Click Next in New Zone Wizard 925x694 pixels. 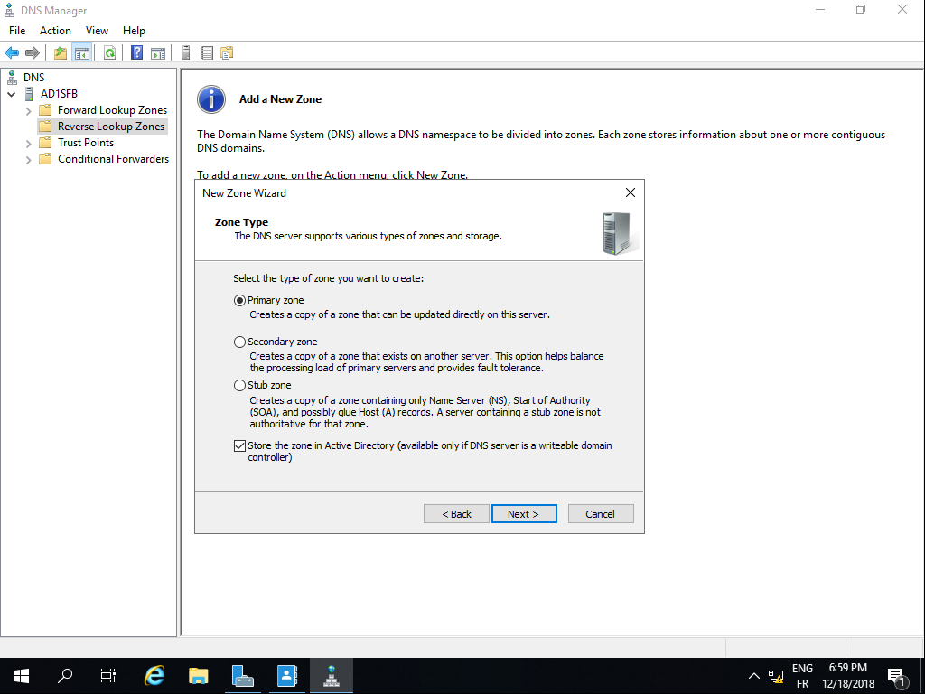[x=524, y=513]
